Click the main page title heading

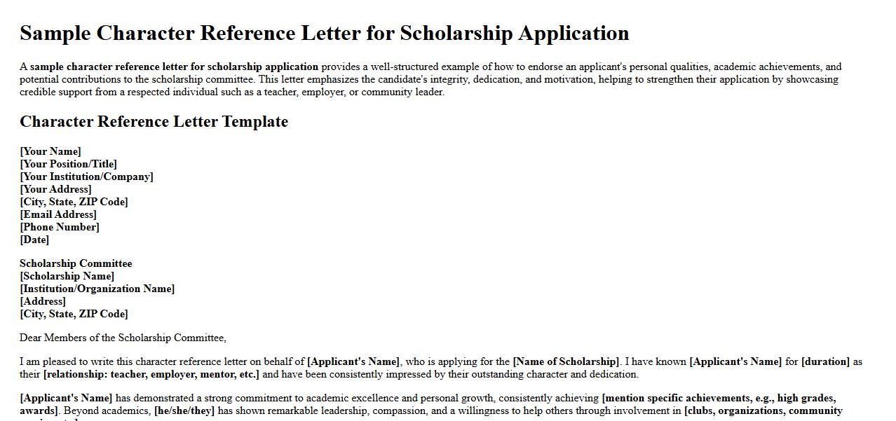pyautogui.click(x=324, y=33)
